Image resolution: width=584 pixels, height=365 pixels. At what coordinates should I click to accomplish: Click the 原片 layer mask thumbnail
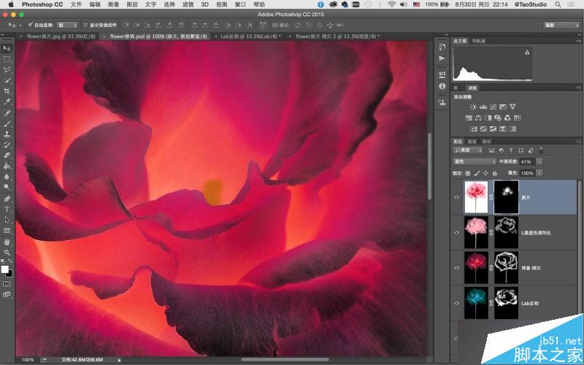[x=506, y=197]
